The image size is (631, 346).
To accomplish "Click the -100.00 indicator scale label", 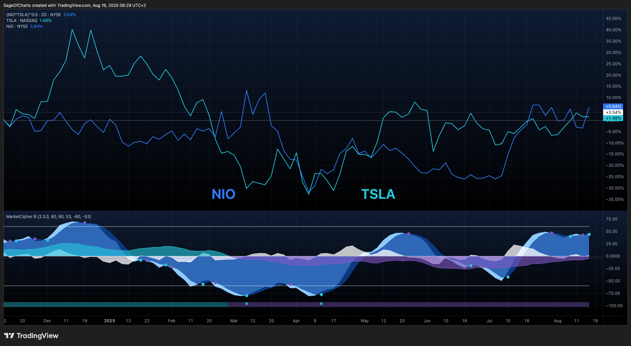I will pos(614,306).
